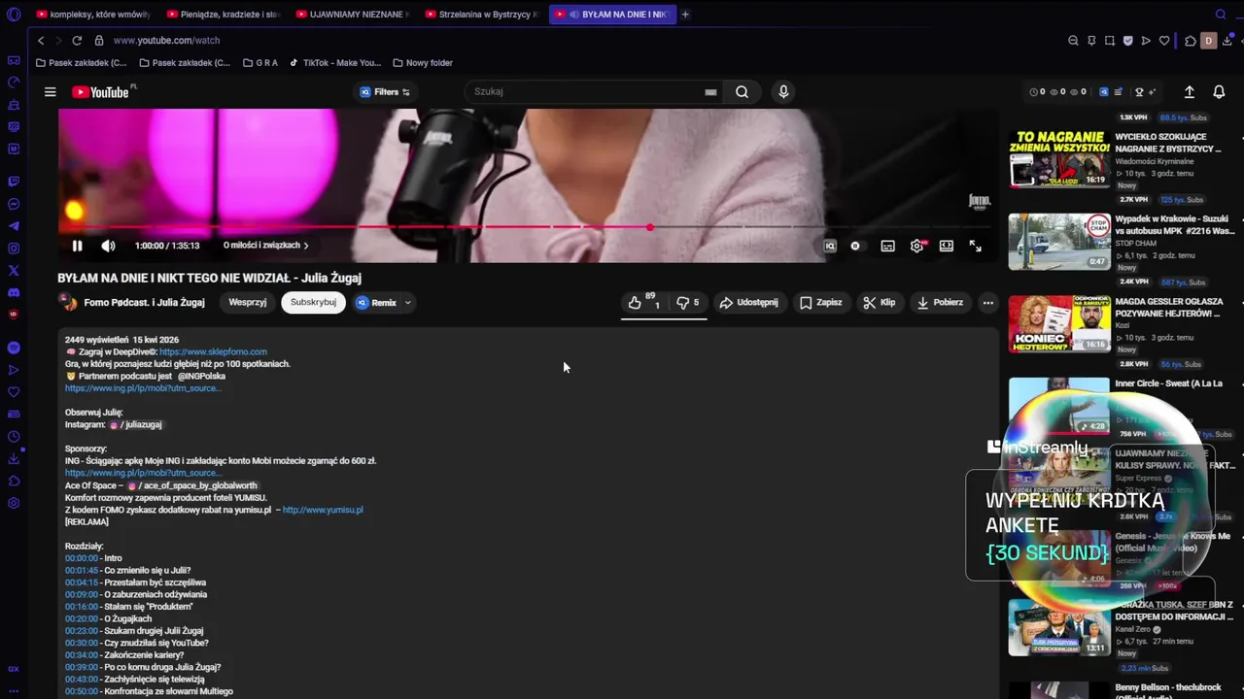This screenshot has width=1244, height=699.
Task: Seek on the video progress bar
Action: click(x=525, y=227)
